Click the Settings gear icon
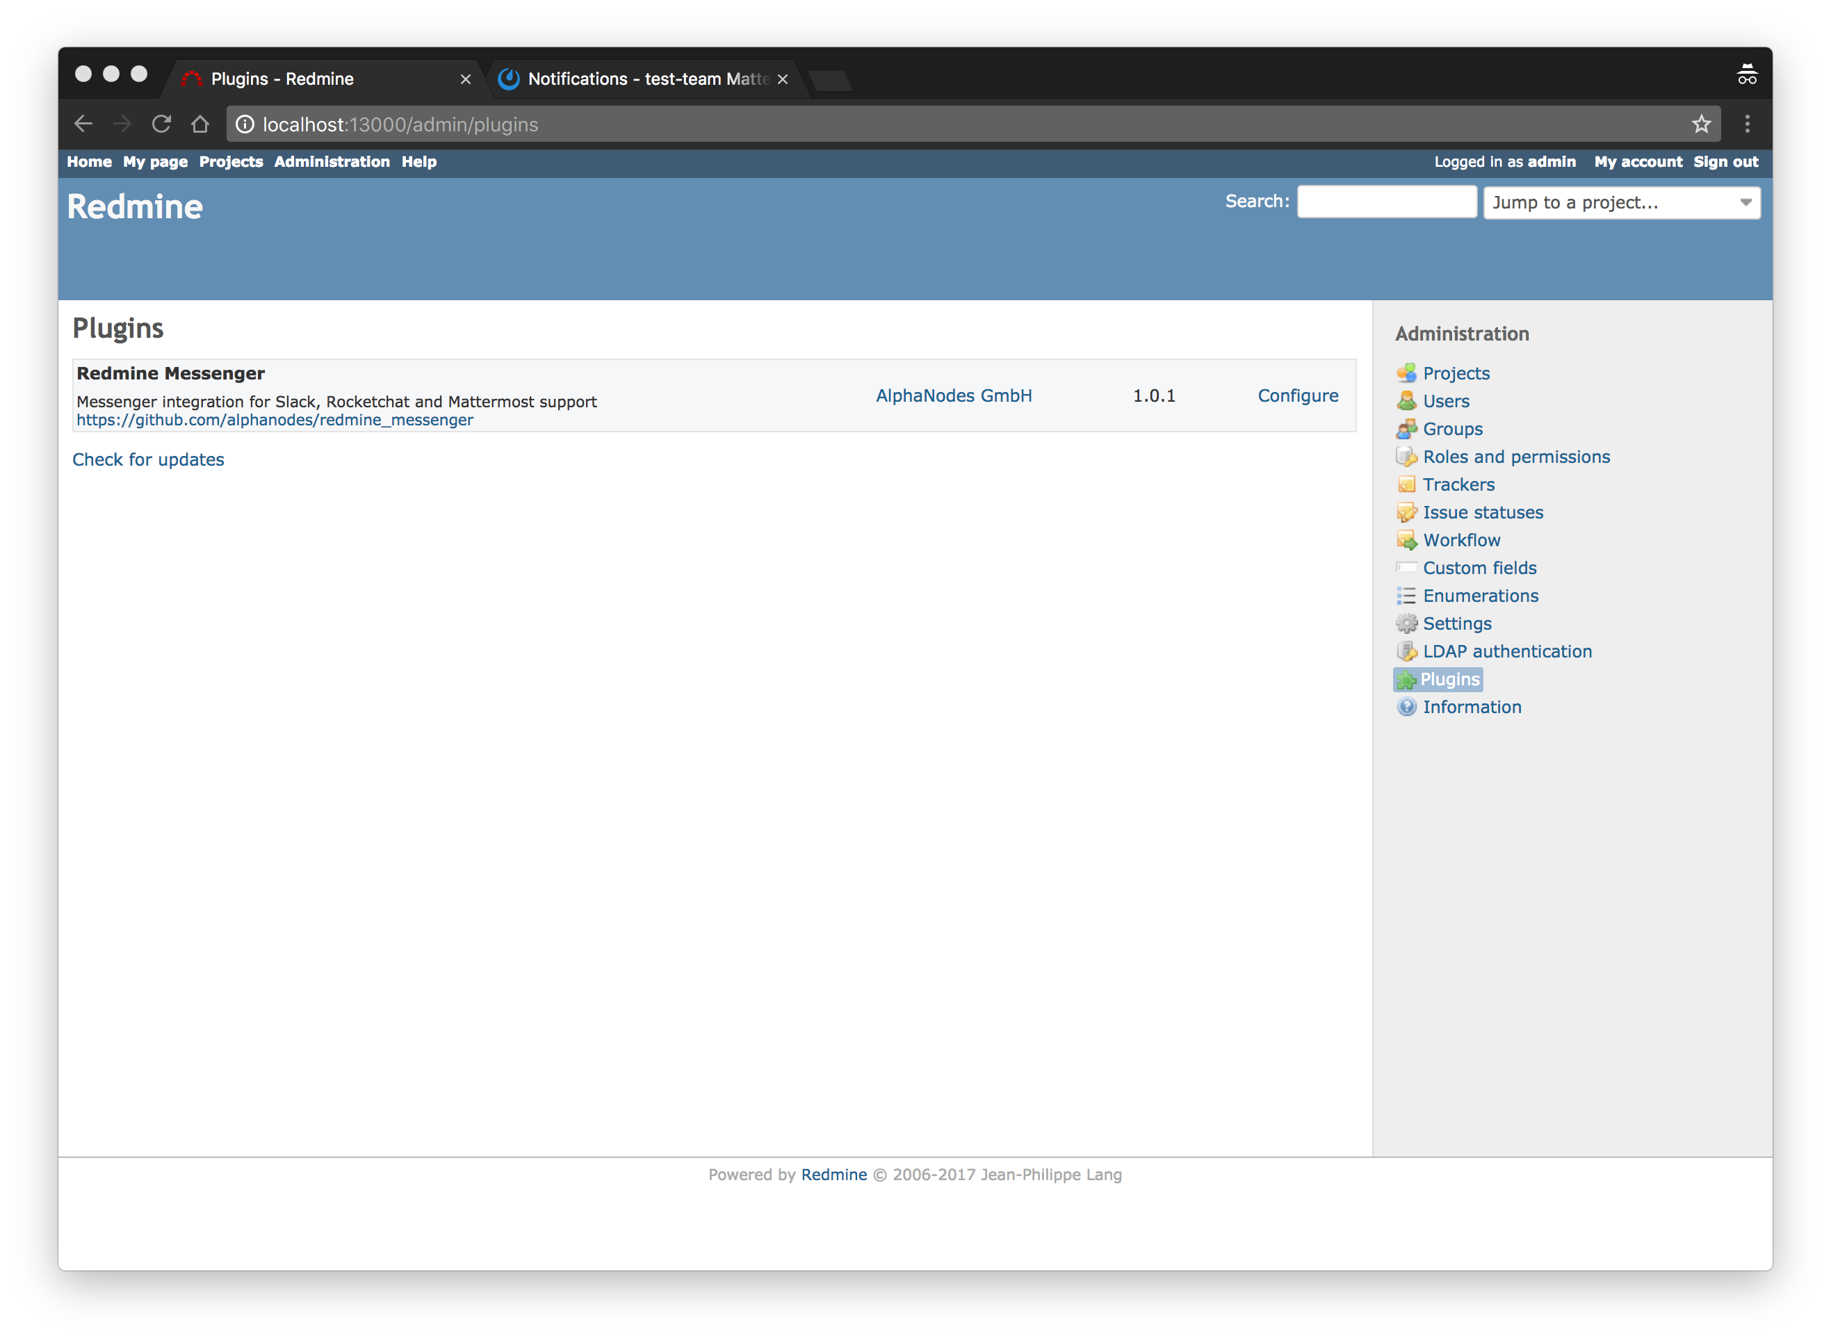The width and height of the screenshot is (1831, 1340). point(1407,623)
